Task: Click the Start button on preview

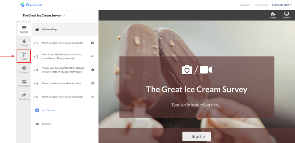Action: pos(196,136)
